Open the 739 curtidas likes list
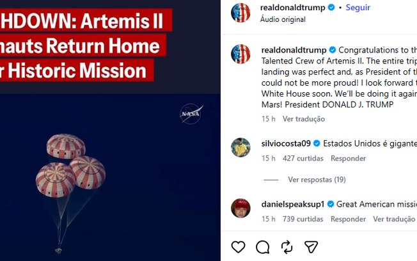This screenshot has height=261, width=417. [x=303, y=219]
